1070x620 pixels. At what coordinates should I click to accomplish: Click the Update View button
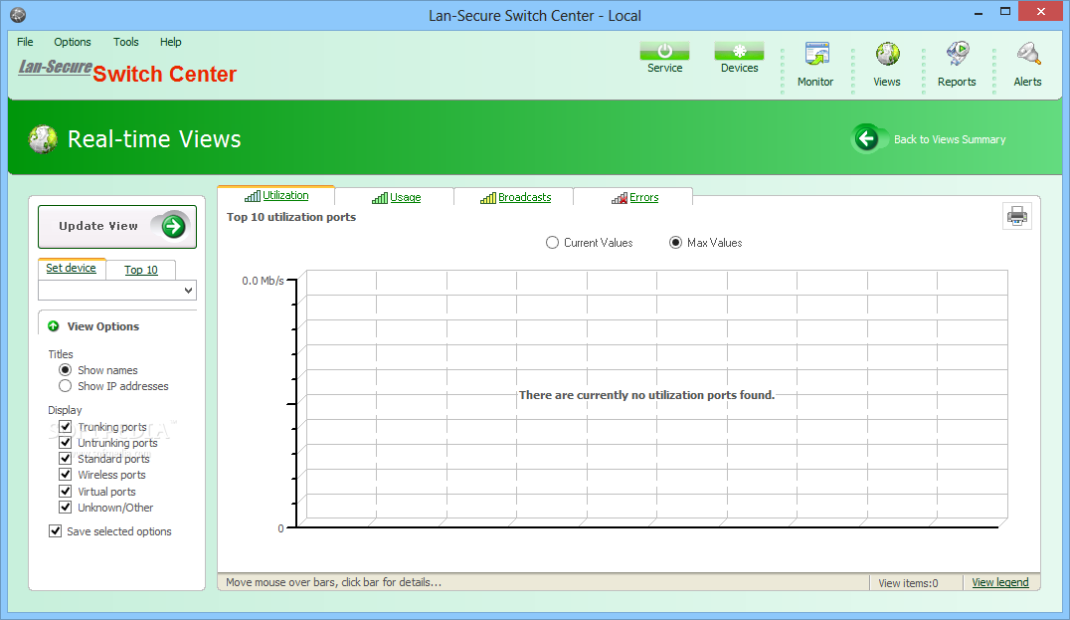click(117, 226)
